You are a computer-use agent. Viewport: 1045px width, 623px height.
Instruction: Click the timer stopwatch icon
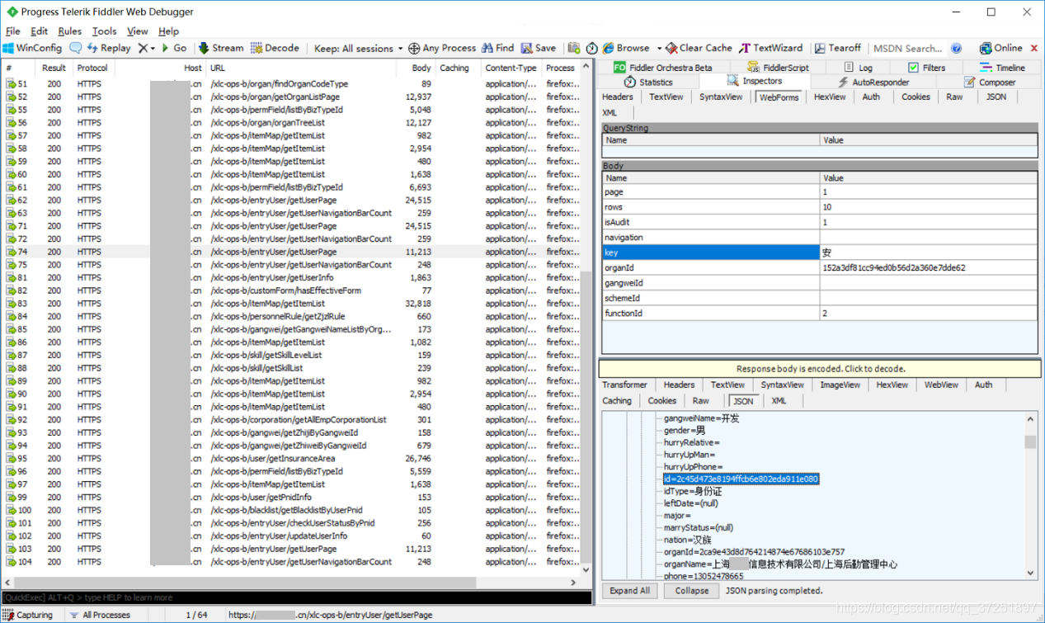point(591,48)
